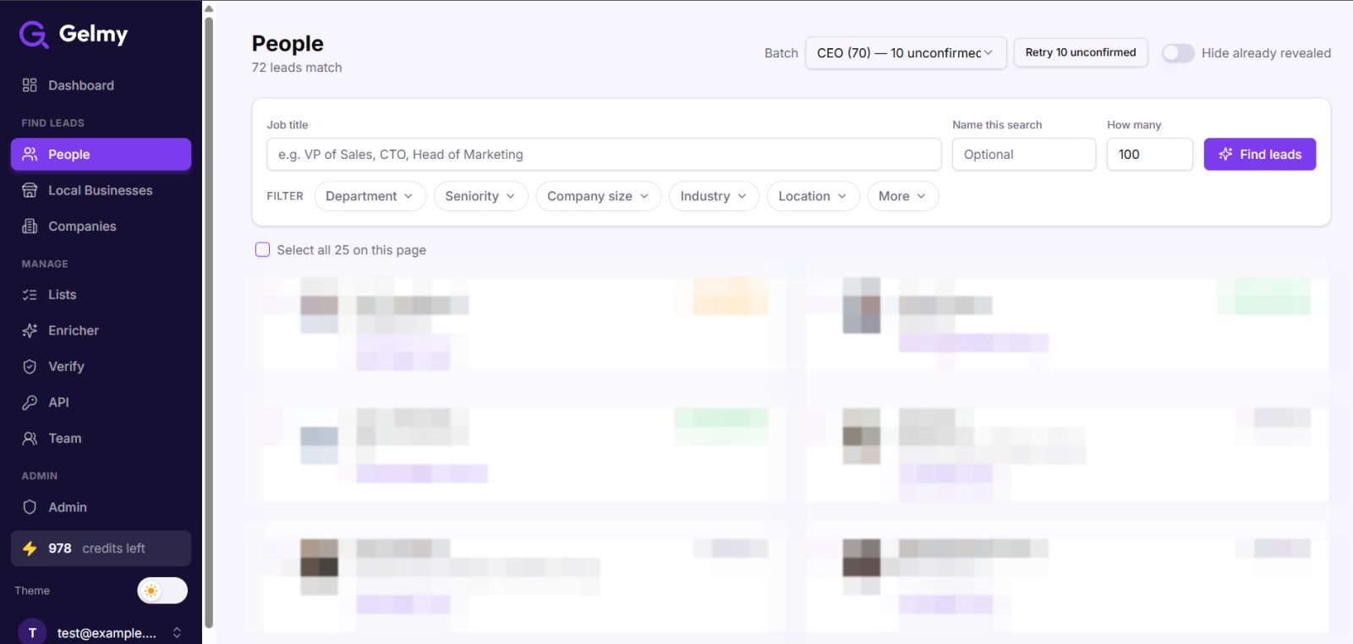This screenshot has height=644, width=1353.
Task: Expand the Department filter
Action: point(370,196)
